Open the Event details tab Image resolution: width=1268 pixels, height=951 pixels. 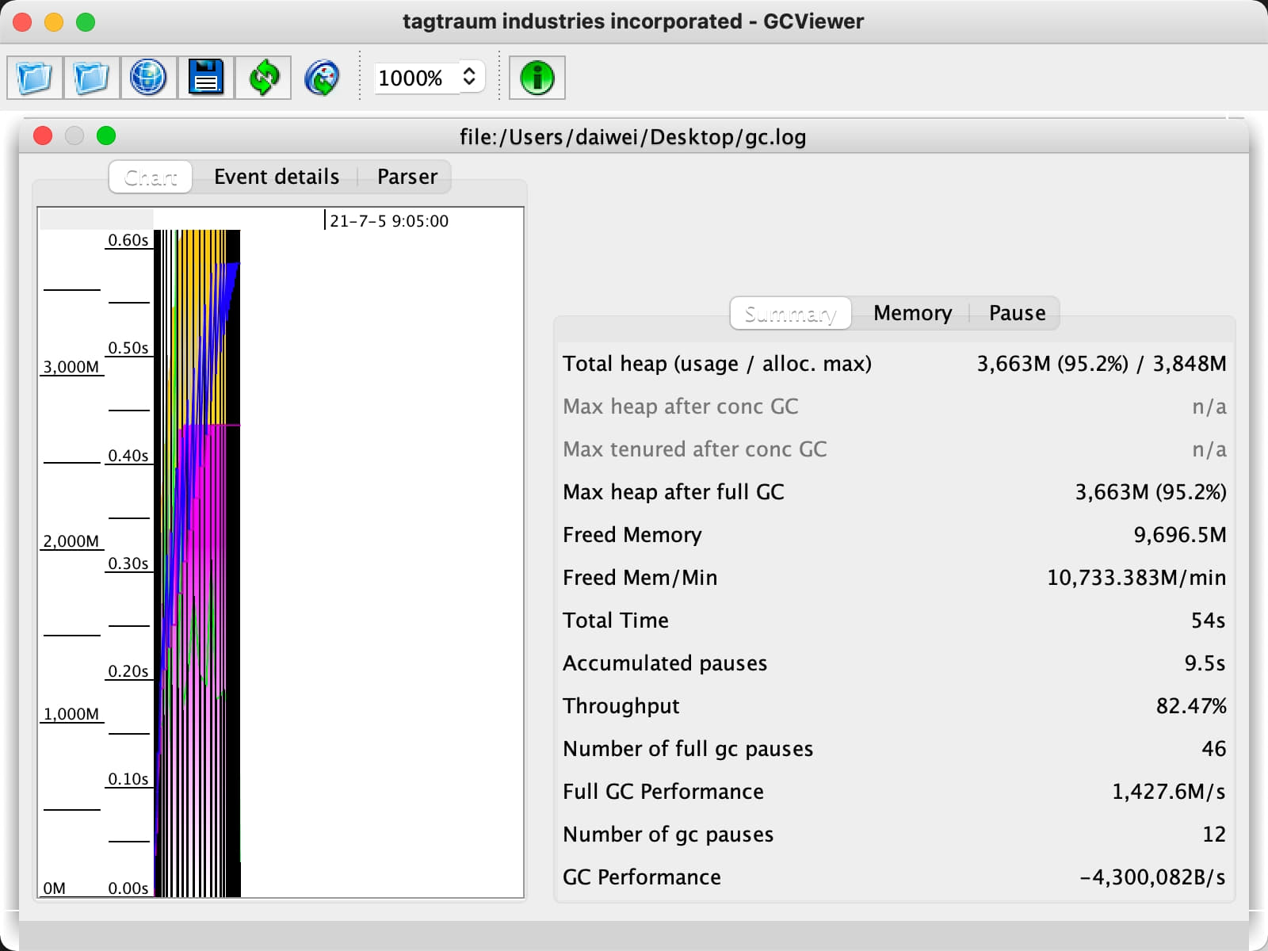[x=277, y=177]
